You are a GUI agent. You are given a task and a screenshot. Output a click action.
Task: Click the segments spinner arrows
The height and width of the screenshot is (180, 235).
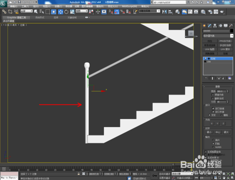[227, 102]
